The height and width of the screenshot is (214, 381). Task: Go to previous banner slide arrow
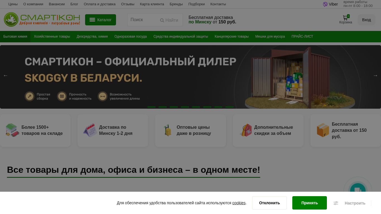6,76
